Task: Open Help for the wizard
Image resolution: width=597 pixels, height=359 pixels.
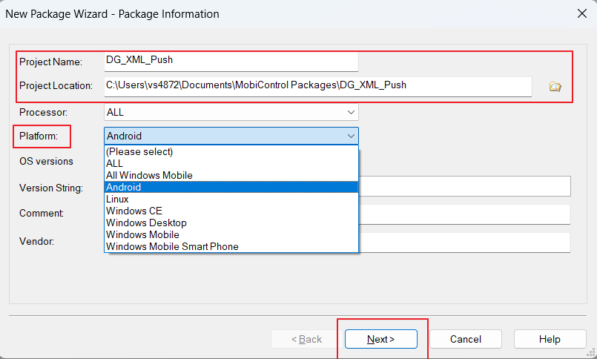Action: [x=550, y=339]
